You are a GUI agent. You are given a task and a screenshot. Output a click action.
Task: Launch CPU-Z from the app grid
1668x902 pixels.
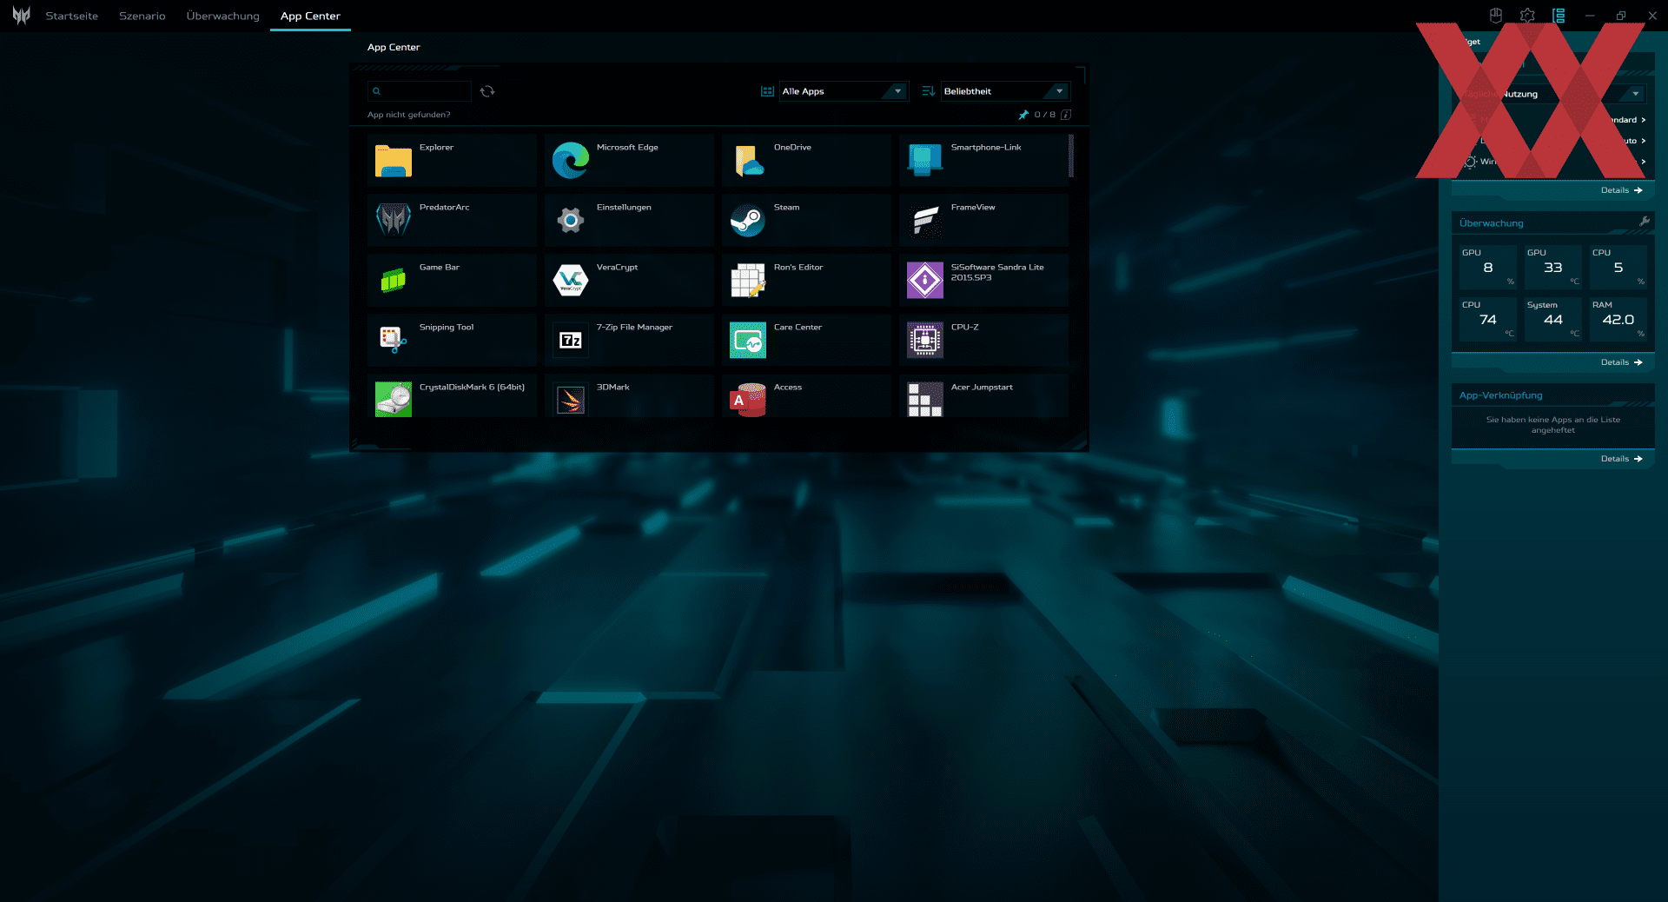[983, 341]
